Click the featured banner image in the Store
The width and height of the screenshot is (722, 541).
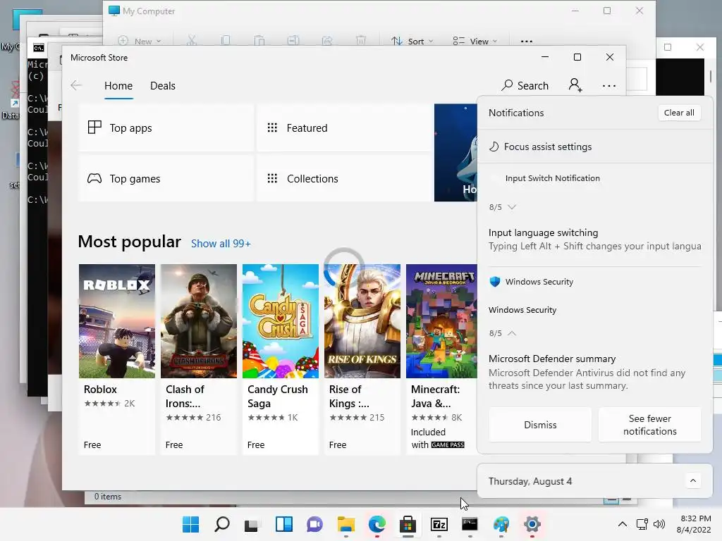coord(455,153)
